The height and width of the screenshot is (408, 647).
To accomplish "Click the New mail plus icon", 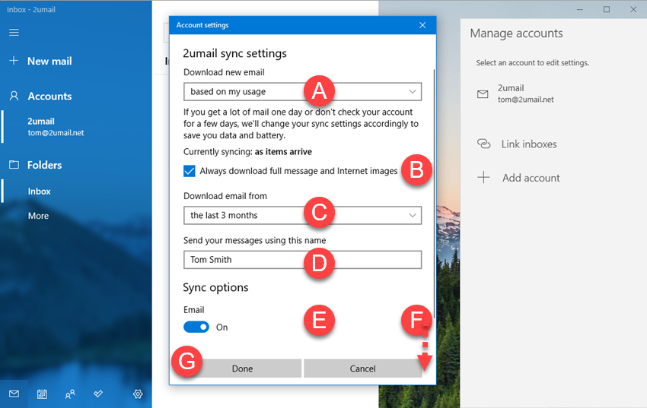I will click(x=14, y=61).
